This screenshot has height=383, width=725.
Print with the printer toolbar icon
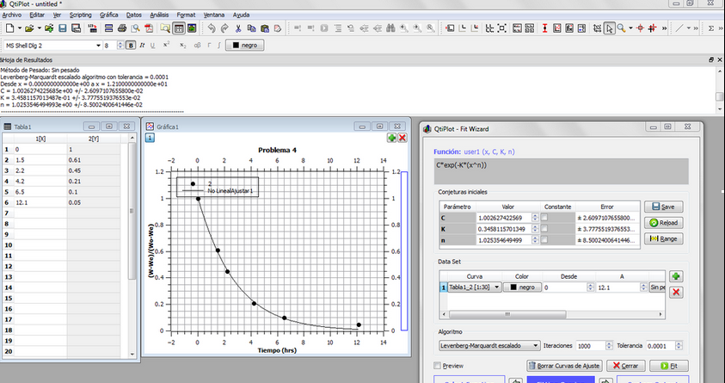(122, 28)
